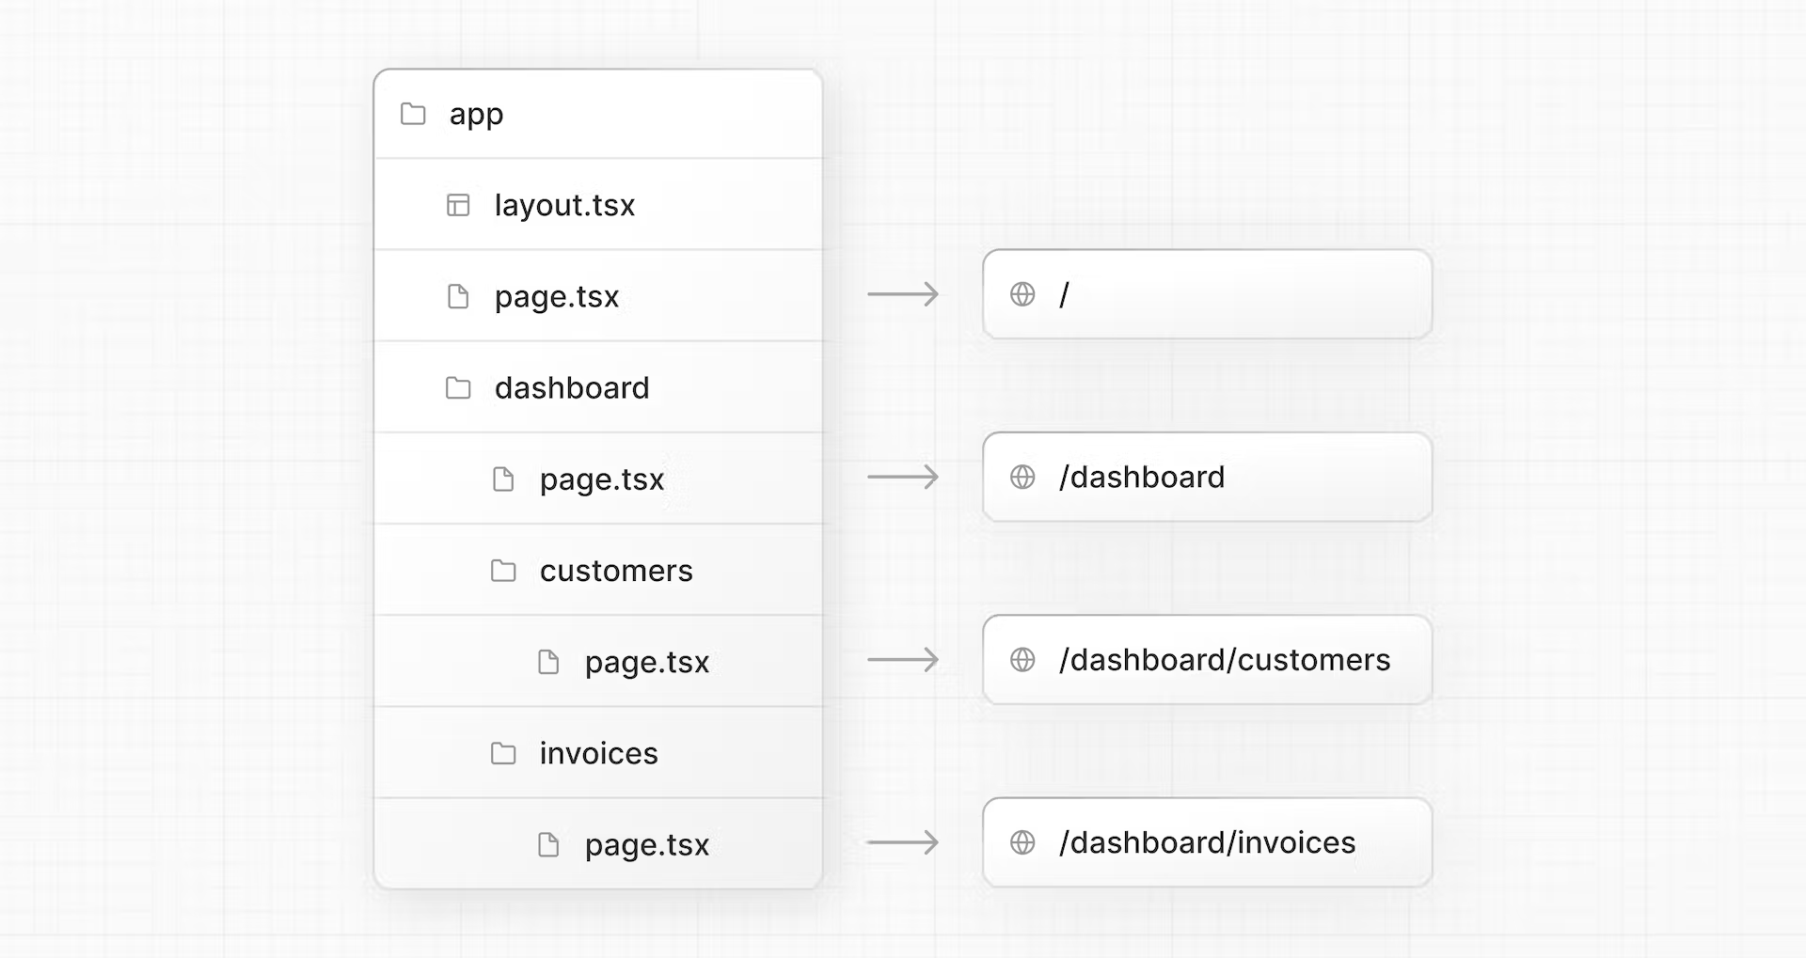Screen dimensions: 1806x958
Task: Expand the dashboard folder entry
Action: pyautogui.click(x=571, y=387)
